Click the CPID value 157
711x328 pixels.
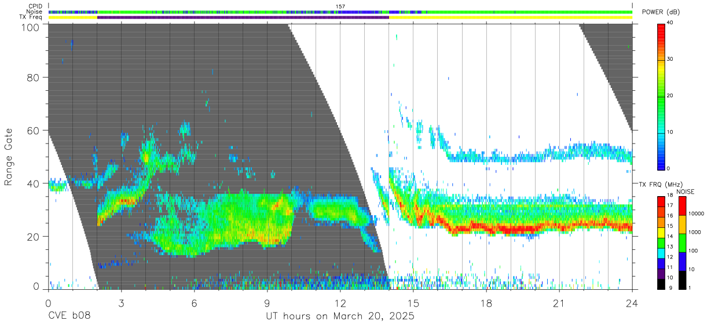click(340, 6)
